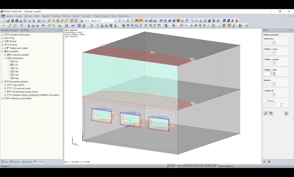Image resolution: width=294 pixels, height=177 pixels.
Task: Click the new node tool icon
Action: tap(3, 25)
